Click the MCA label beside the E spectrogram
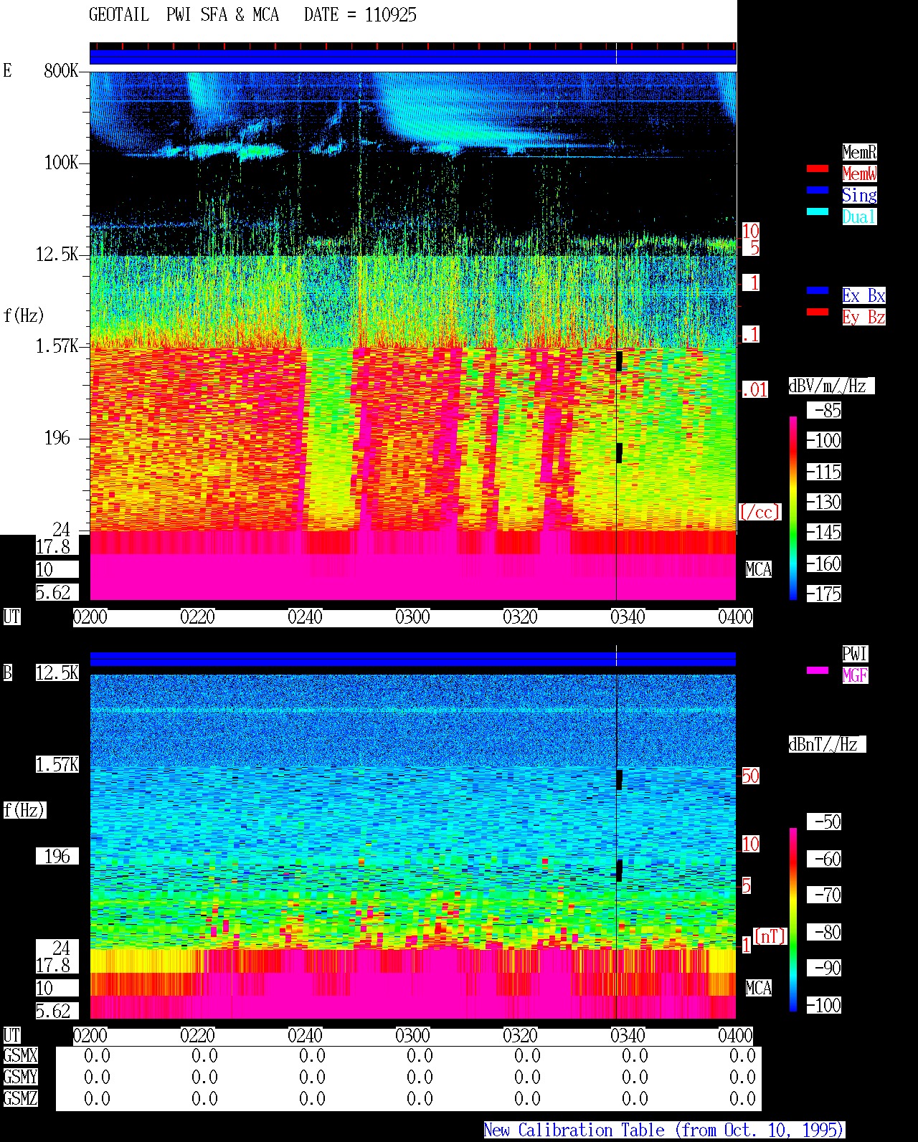918x1142 pixels. [758, 570]
